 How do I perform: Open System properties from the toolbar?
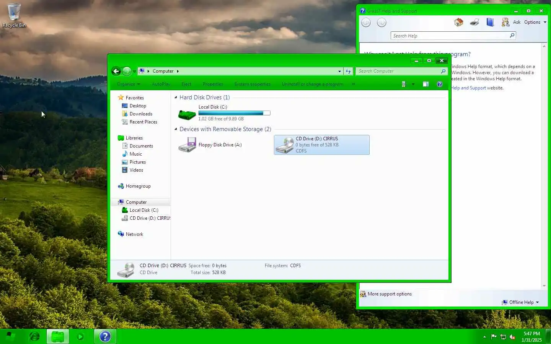[x=253, y=84]
